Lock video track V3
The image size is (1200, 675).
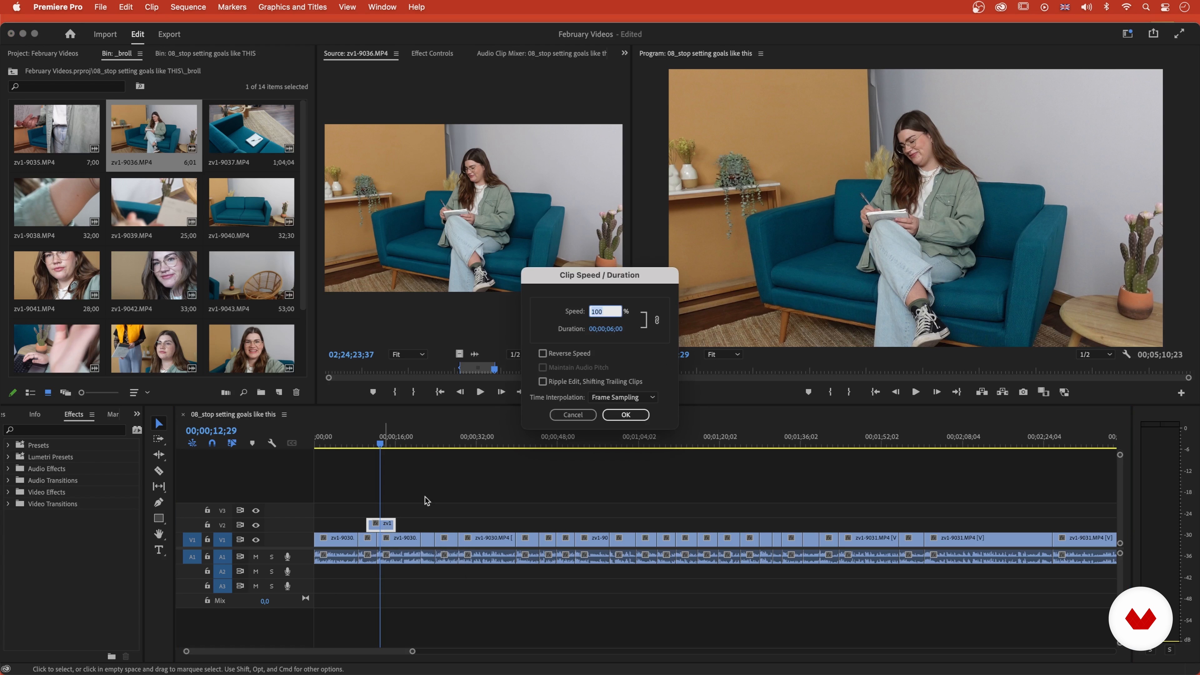click(x=207, y=510)
